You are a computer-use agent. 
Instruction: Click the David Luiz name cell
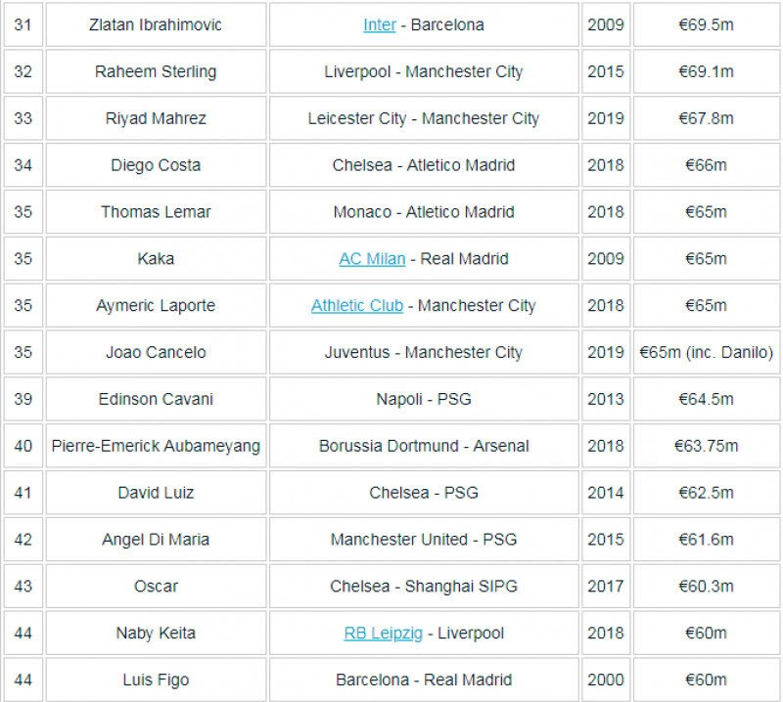click(156, 493)
